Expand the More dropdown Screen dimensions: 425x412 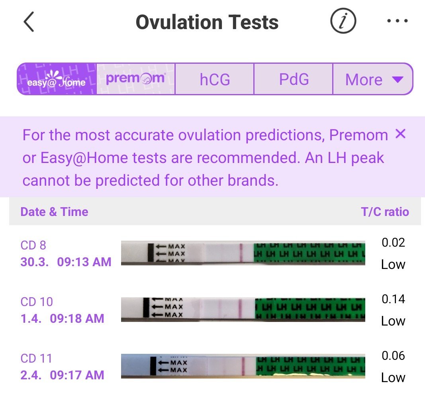click(364, 80)
